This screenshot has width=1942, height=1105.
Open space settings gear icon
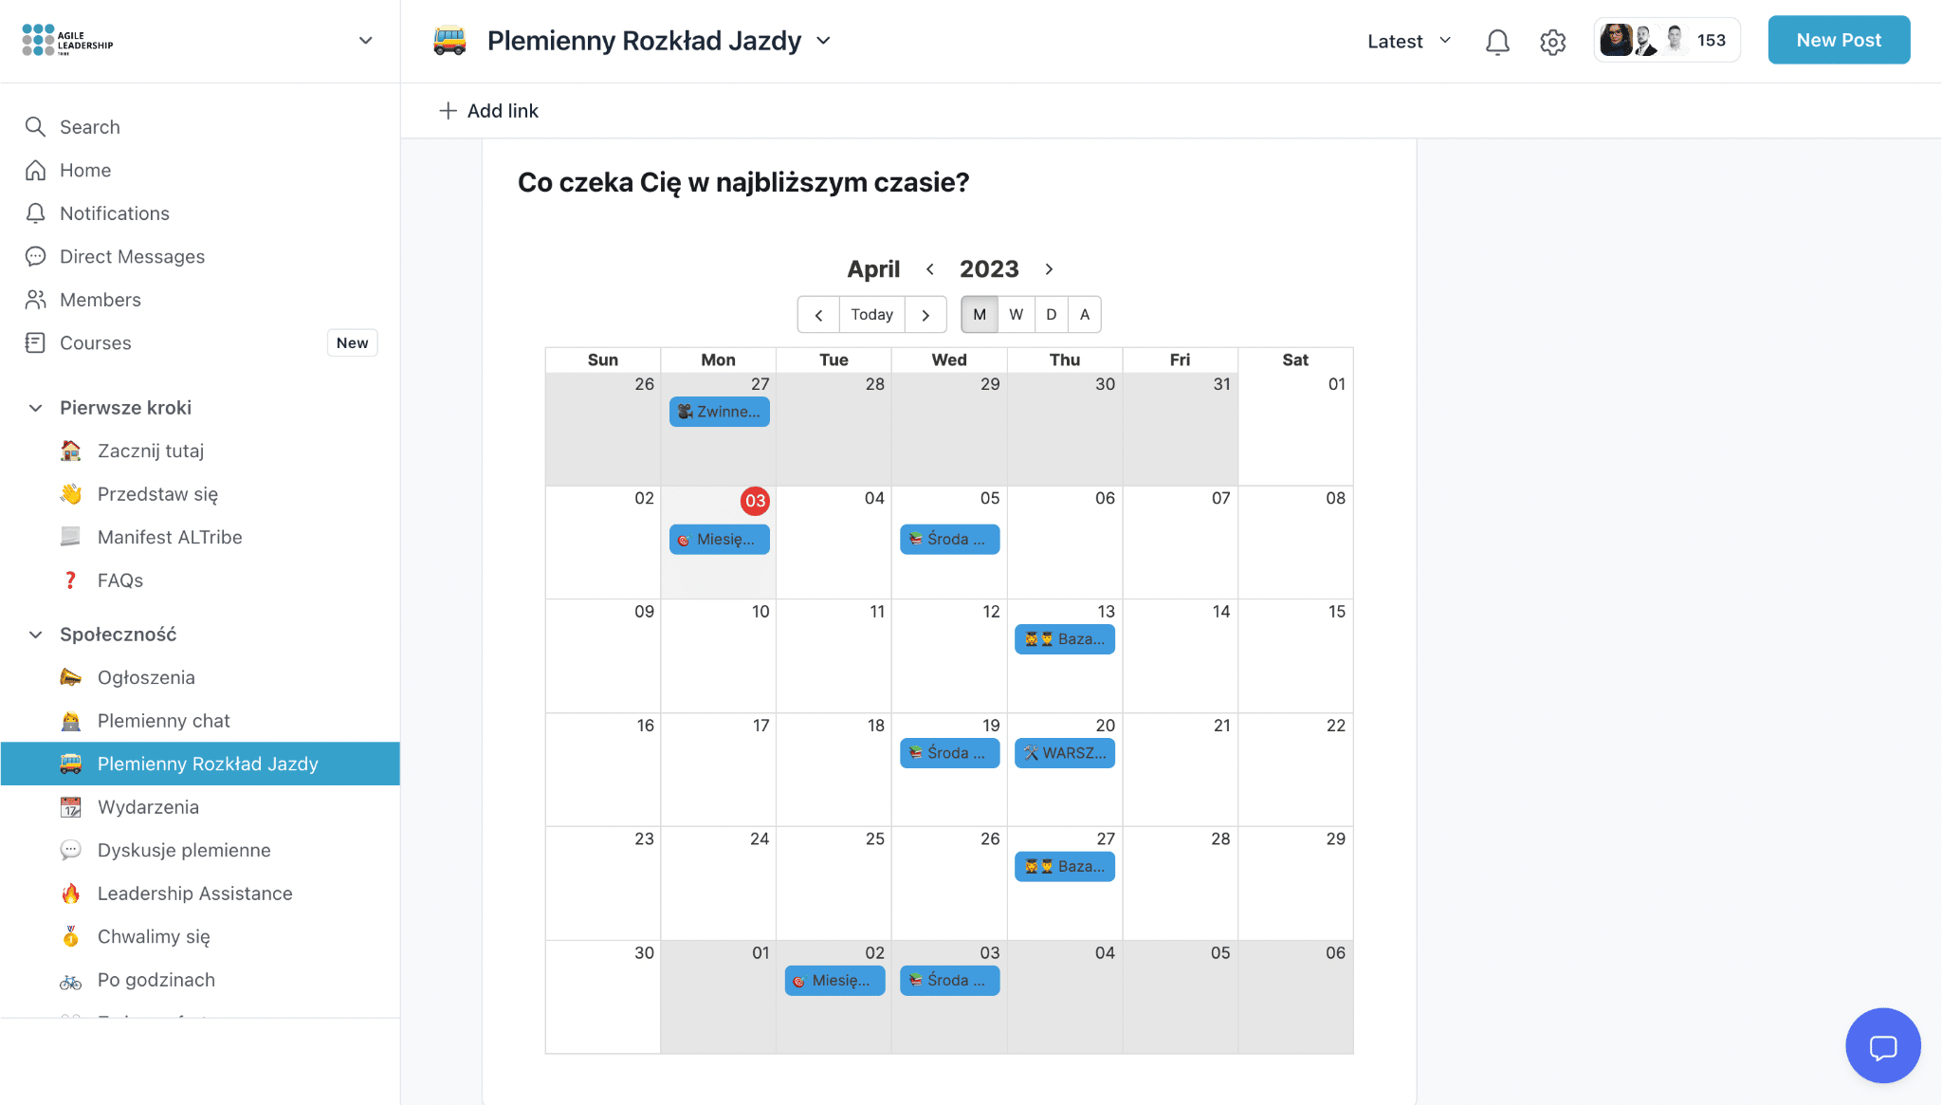1552,42
